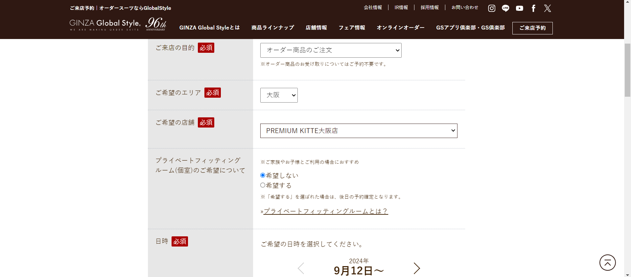Open the YouTube channel icon
Image resolution: width=631 pixels, height=277 pixels.
[x=519, y=8]
